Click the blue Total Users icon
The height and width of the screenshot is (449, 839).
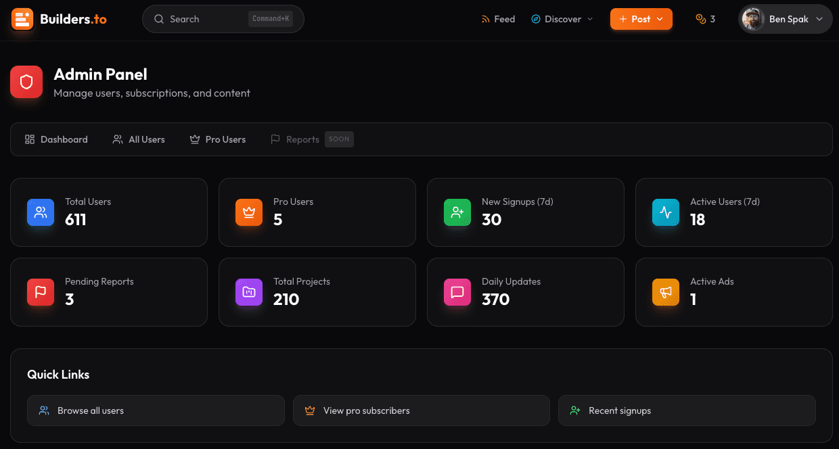pos(41,212)
